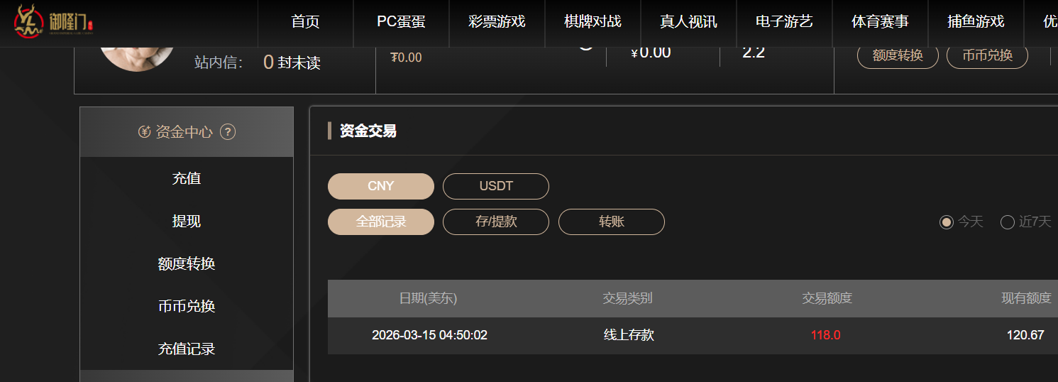Switch to USDT currency
This screenshot has height=382, width=1058.
coord(496,187)
